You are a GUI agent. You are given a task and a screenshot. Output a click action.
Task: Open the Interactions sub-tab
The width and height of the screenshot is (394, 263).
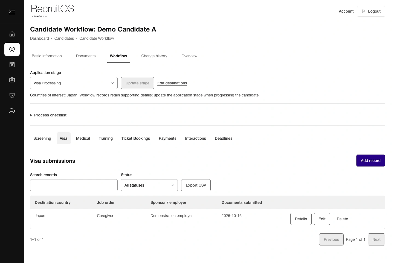pyautogui.click(x=196, y=138)
